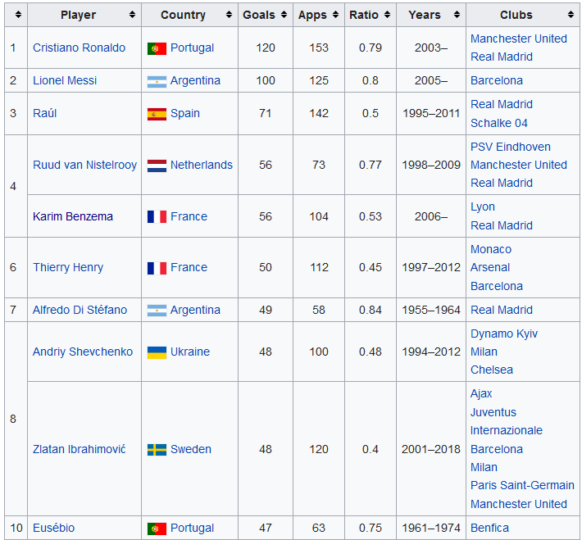Screen dimensions: 582x540
Task: Open France link in Thierry Henry row
Action: coord(189,267)
